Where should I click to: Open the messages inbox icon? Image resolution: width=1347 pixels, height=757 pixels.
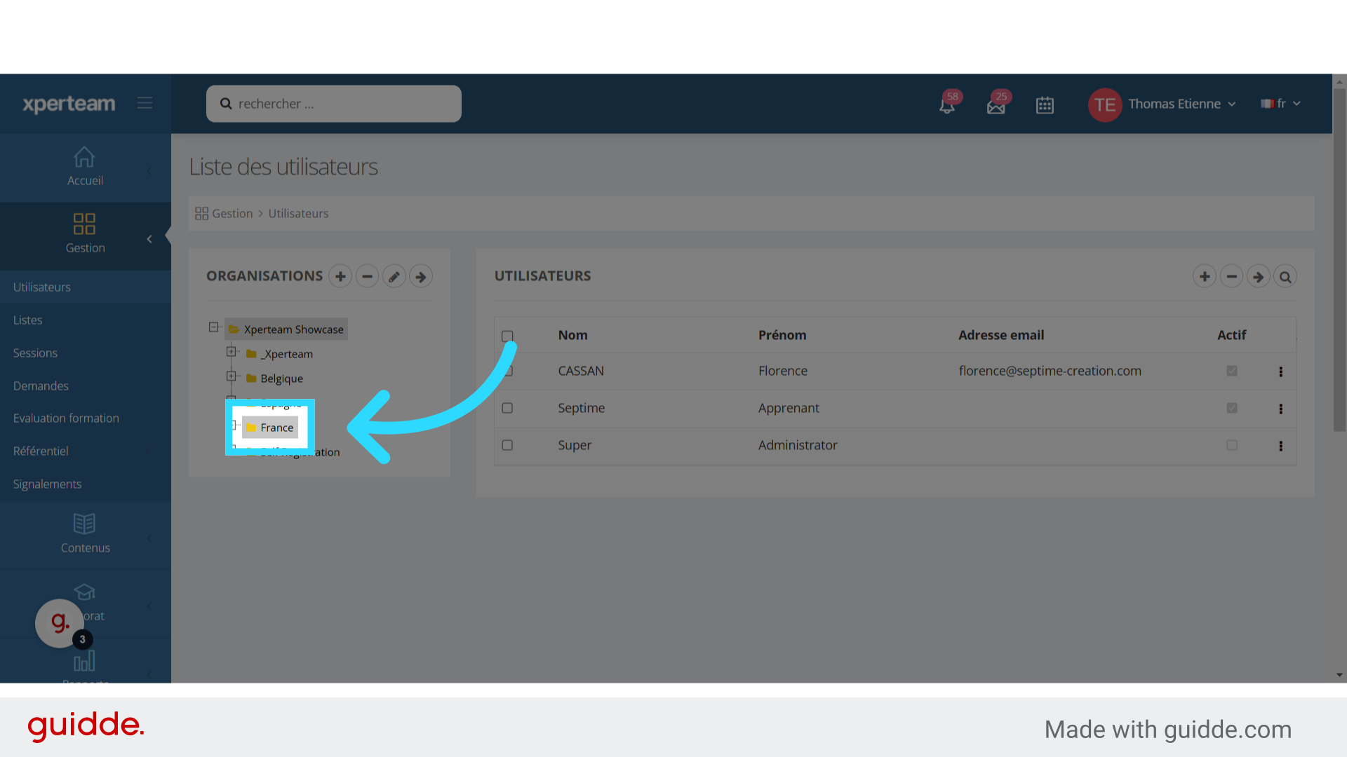pos(996,106)
